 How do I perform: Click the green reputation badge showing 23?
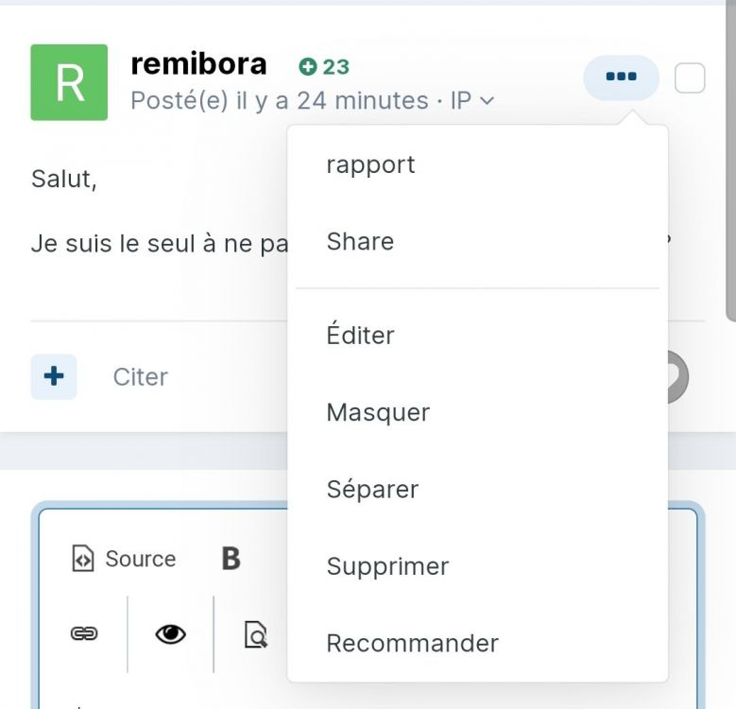pyautogui.click(x=324, y=67)
